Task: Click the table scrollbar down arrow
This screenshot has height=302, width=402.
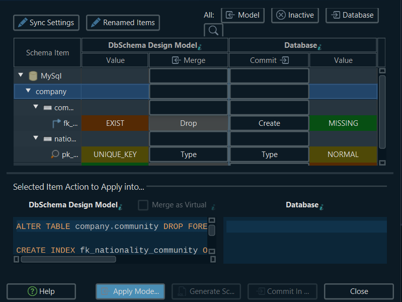Action: 382,163
